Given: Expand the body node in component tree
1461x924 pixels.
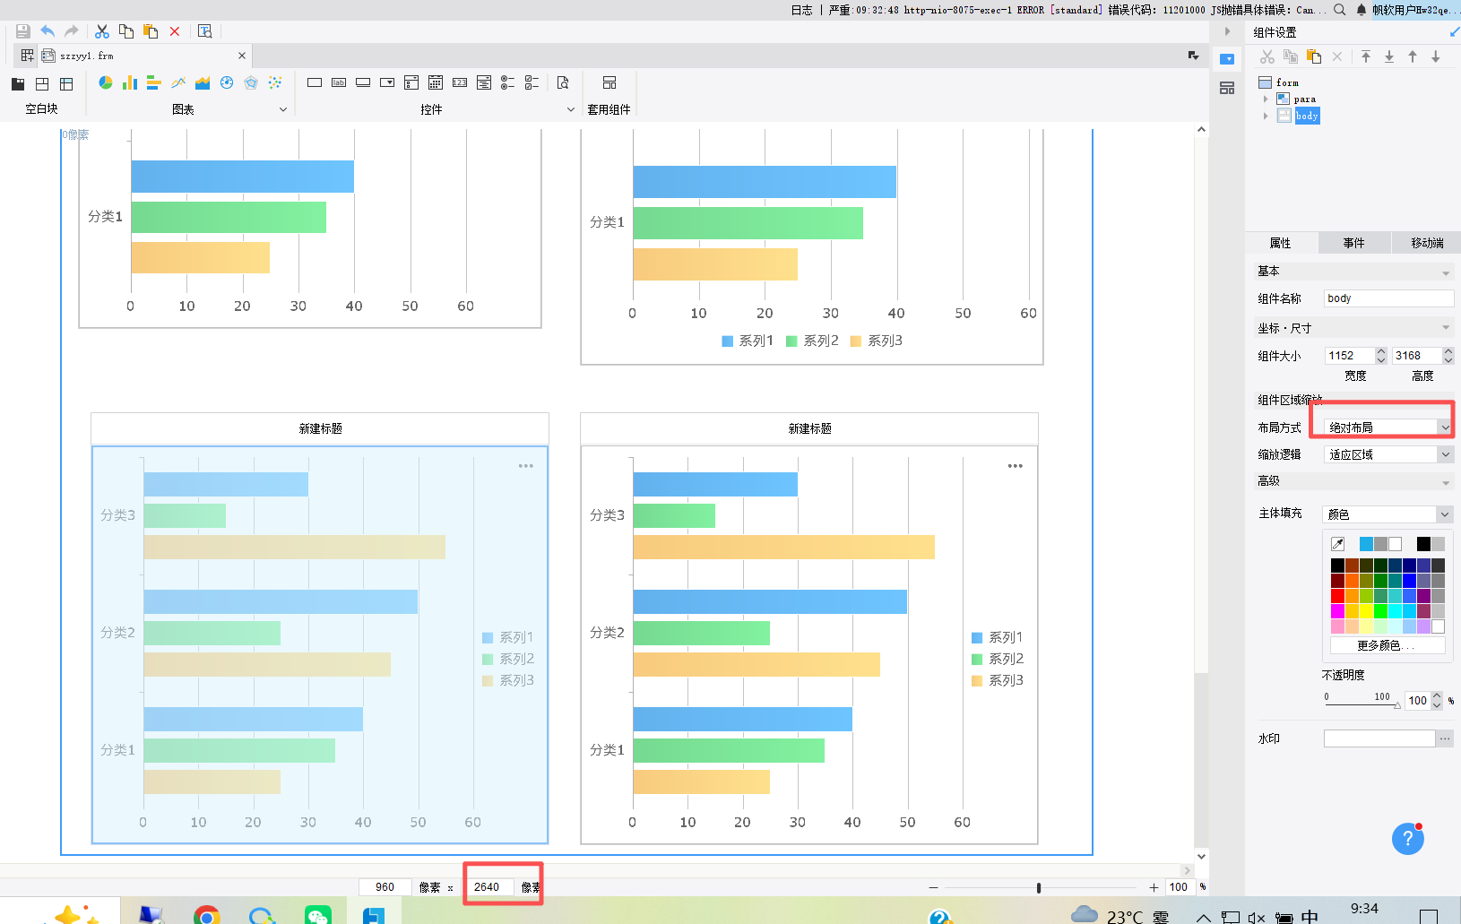Looking at the screenshot, I should click(1266, 116).
